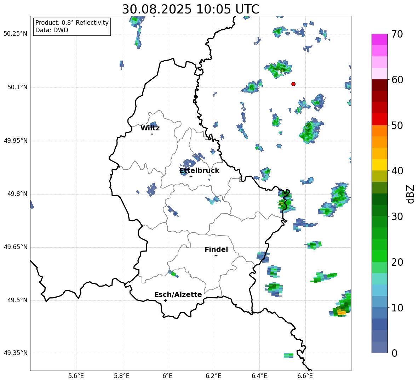Screen dimensions: 419x383
Task: Click the 60 value on the colorbar
Action: pyautogui.click(x=397, y=80)
